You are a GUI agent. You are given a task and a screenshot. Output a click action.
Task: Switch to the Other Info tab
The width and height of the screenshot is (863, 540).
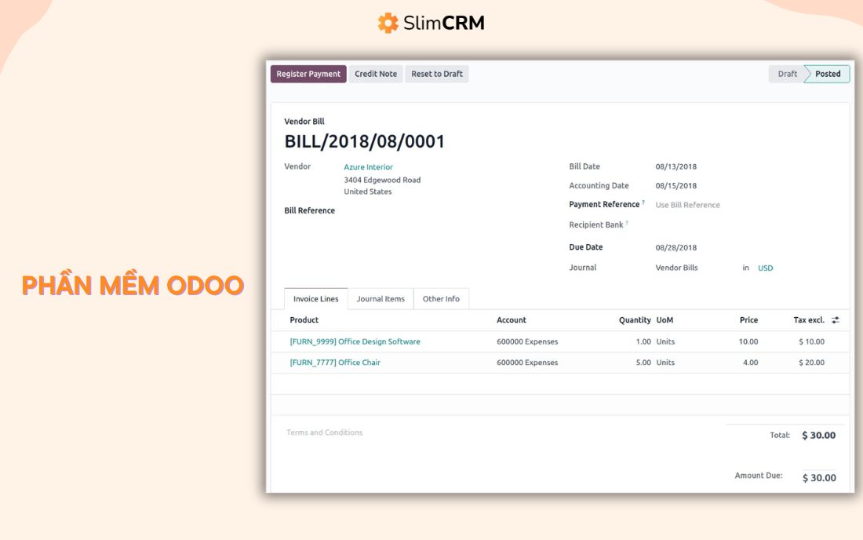pos(441,299)
